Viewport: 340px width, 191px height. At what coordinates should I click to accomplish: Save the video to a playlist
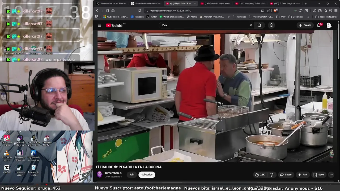pyautogui.click(x=318, y=175)
